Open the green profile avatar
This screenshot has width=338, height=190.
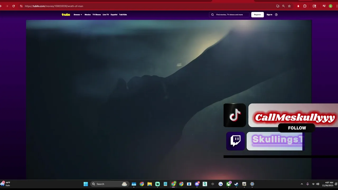330,6
